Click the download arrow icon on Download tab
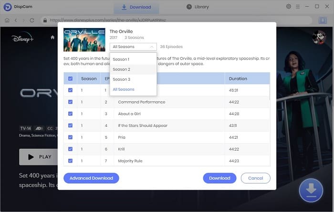The height and width of the screenshot is (212, 334). click(124, 7)
